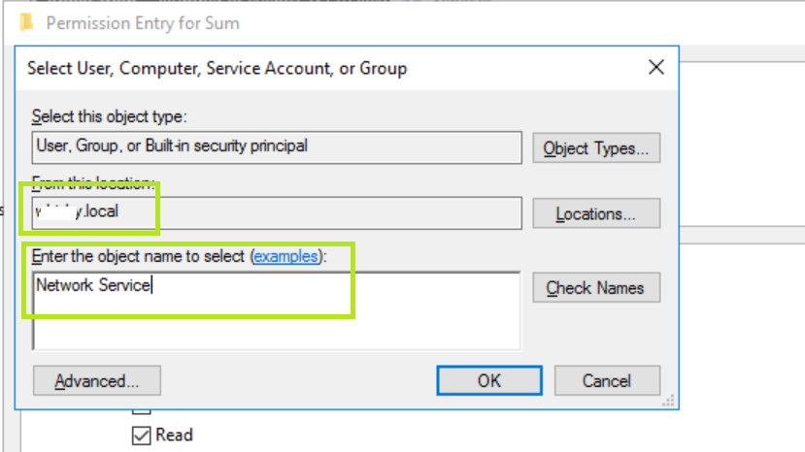Cancel the Select User dialog
The image size is (805, 452).
(x=607, y=380)
